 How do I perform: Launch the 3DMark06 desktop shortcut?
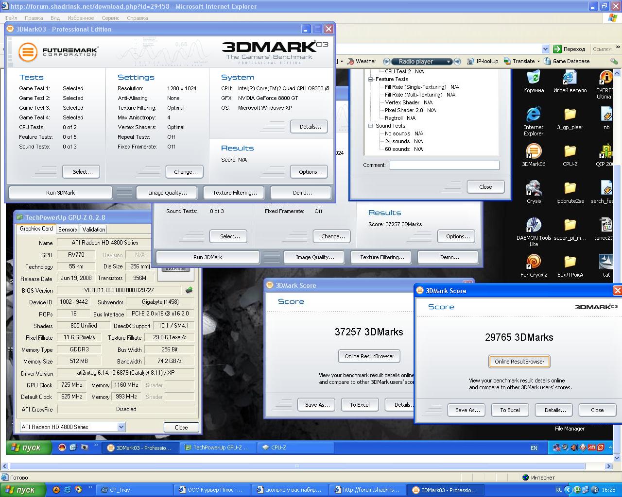coord(534,155)
